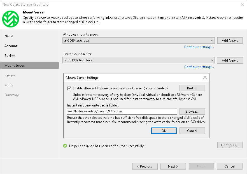The image size is (247, 174).
Task: Click the green success checkmark icon
Action: pyautogui.click(x=65, y=146)
